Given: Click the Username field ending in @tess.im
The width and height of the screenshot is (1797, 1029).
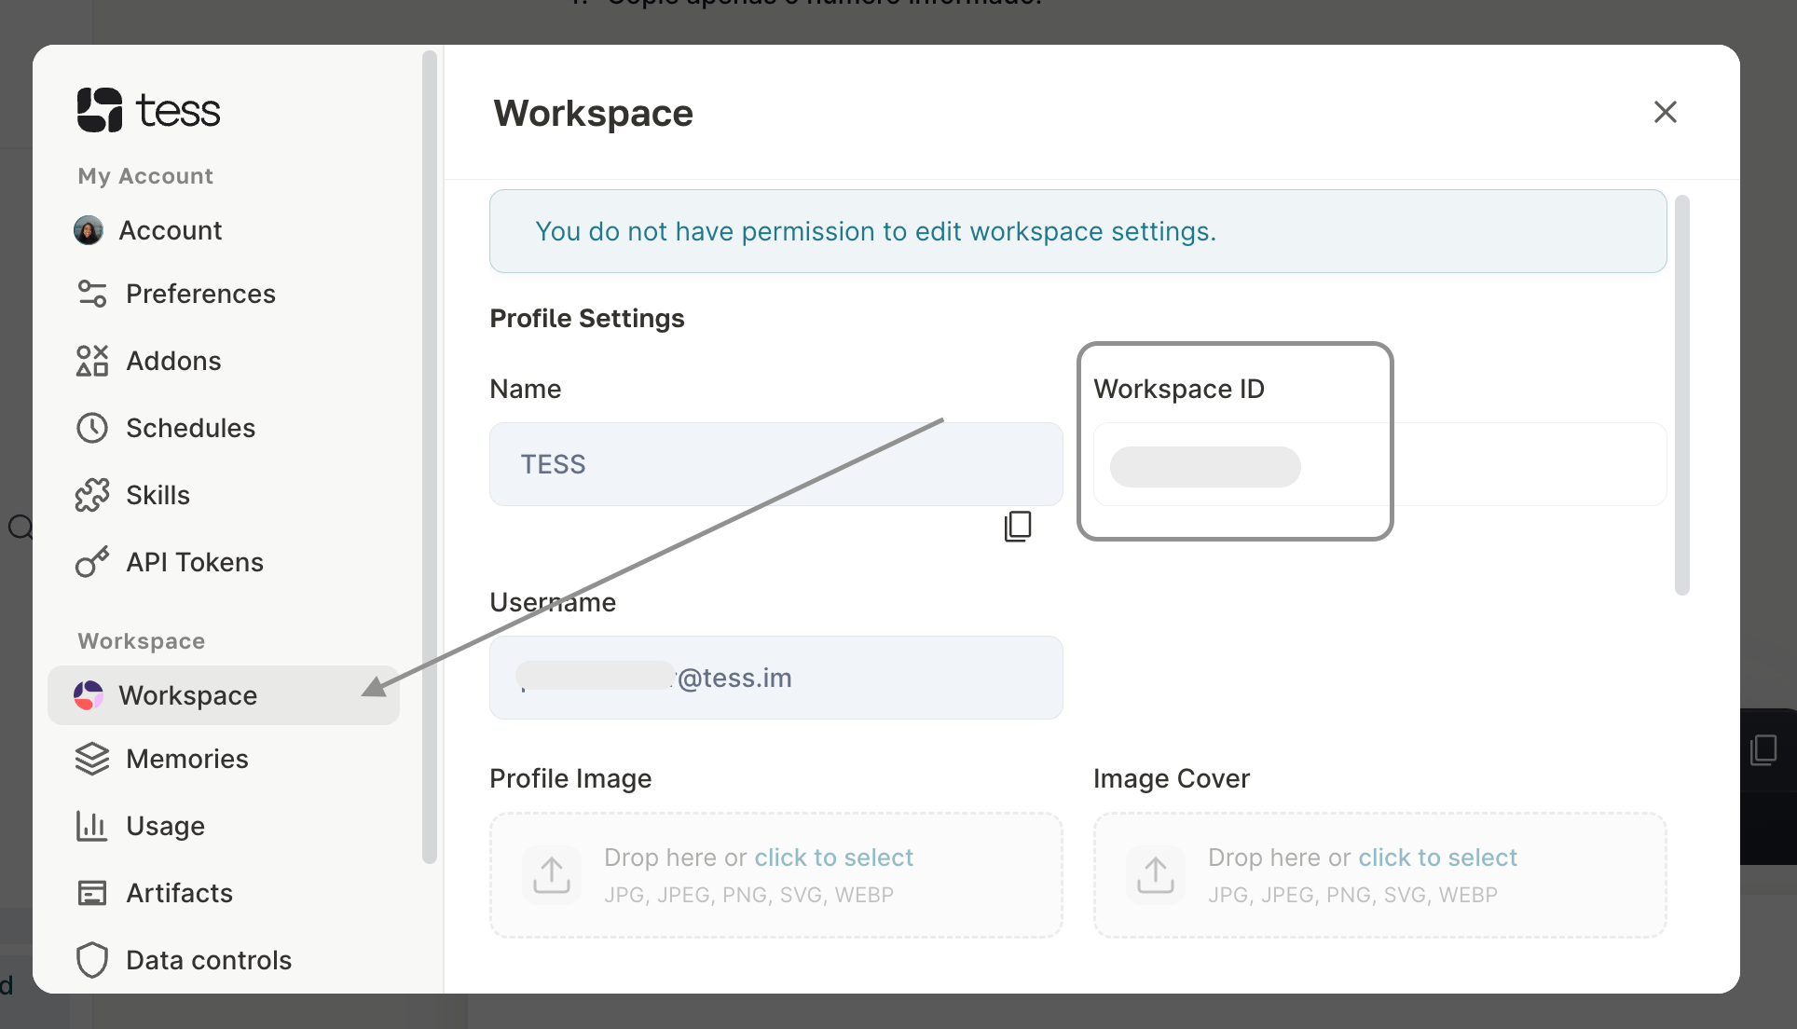Looking at the screenshot, I should tap(776, 678).
